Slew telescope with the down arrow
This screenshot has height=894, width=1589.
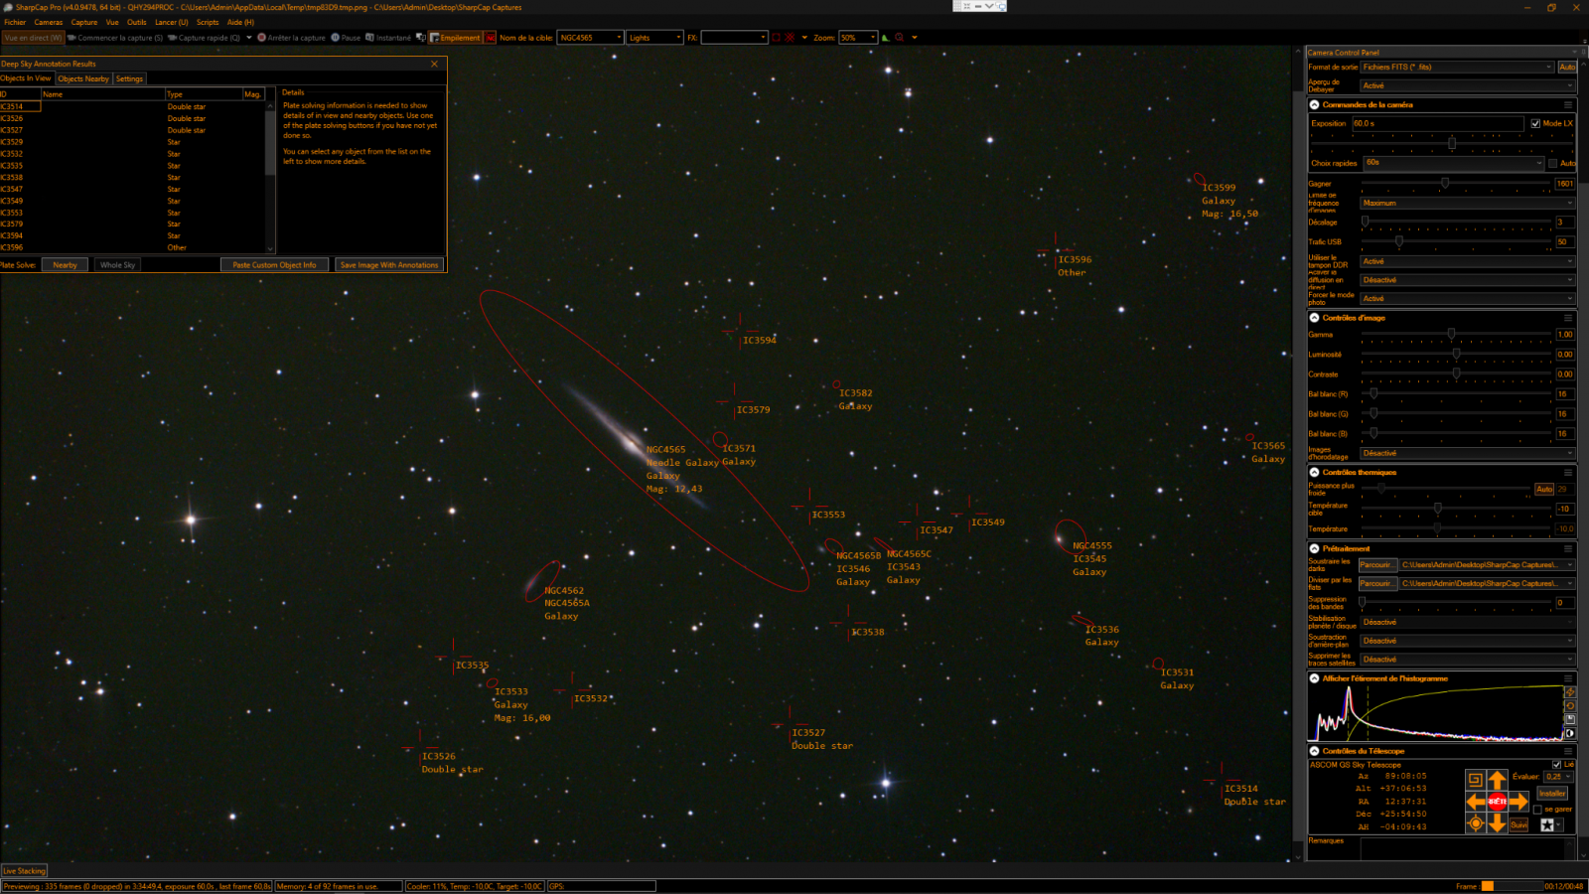tap(1497, 823)
